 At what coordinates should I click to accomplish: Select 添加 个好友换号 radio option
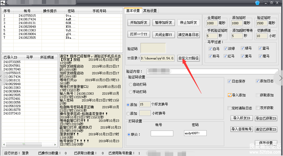[x=128, y=105]
